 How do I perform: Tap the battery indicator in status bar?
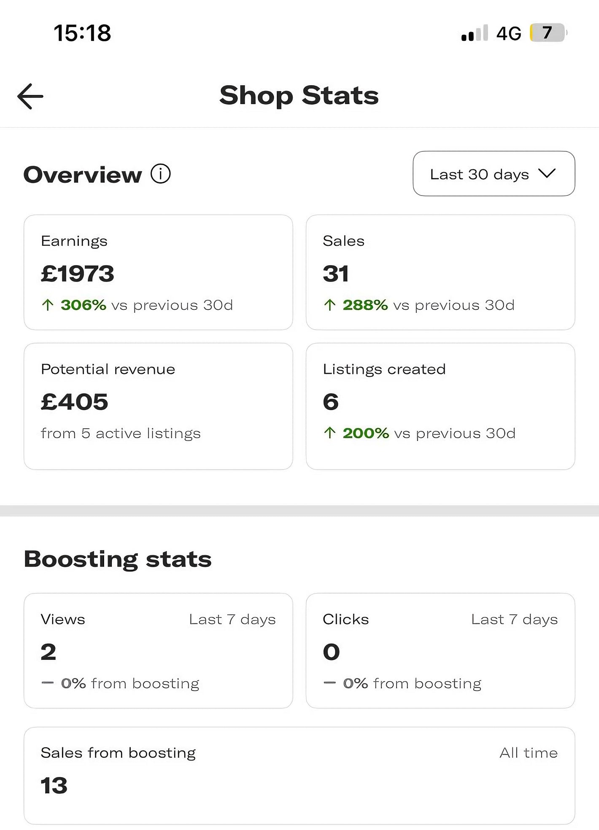tap(547, 33)
